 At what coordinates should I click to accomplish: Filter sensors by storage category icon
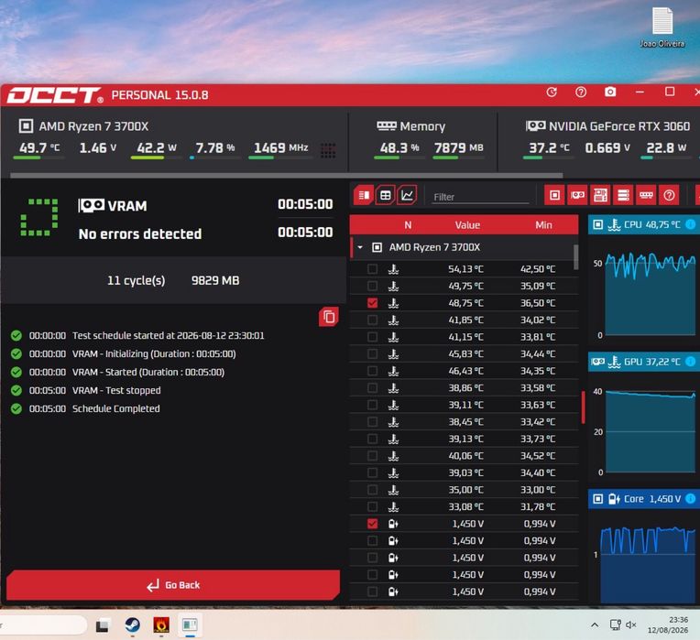(x=623, y=195)
